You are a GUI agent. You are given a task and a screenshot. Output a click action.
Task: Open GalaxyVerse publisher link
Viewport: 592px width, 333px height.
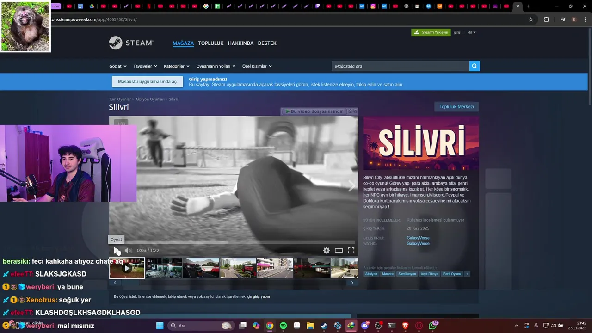click(x=418, y=243)
